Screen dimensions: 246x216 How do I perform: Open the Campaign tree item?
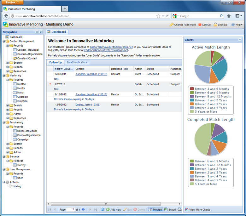click(21, 139)
